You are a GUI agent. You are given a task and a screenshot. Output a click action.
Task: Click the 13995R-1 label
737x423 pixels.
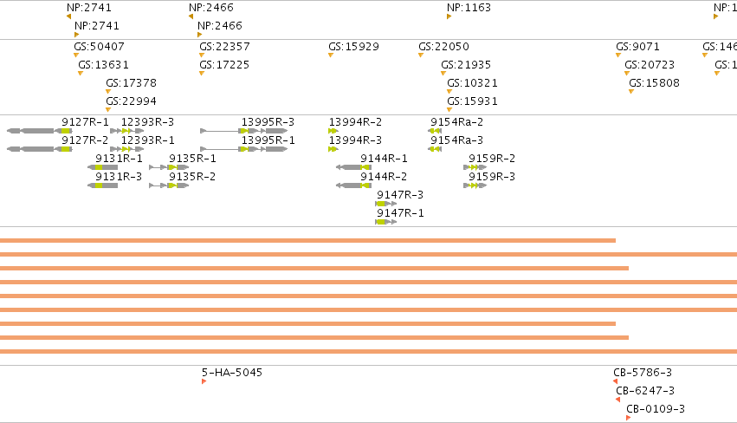click(268, 140)
